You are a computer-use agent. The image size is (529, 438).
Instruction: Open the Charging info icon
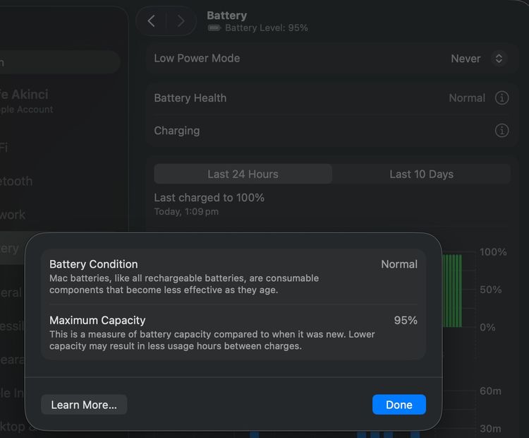click(501, 131)
